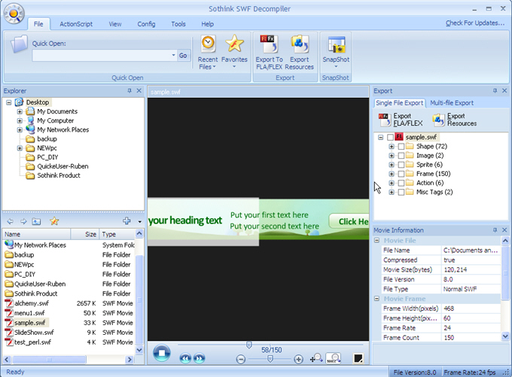Image resolution: width=512 pixels, height=377 pixels.
Task: Check the Misc Tags (2) checkbox
Action: [x=401, y=192]
